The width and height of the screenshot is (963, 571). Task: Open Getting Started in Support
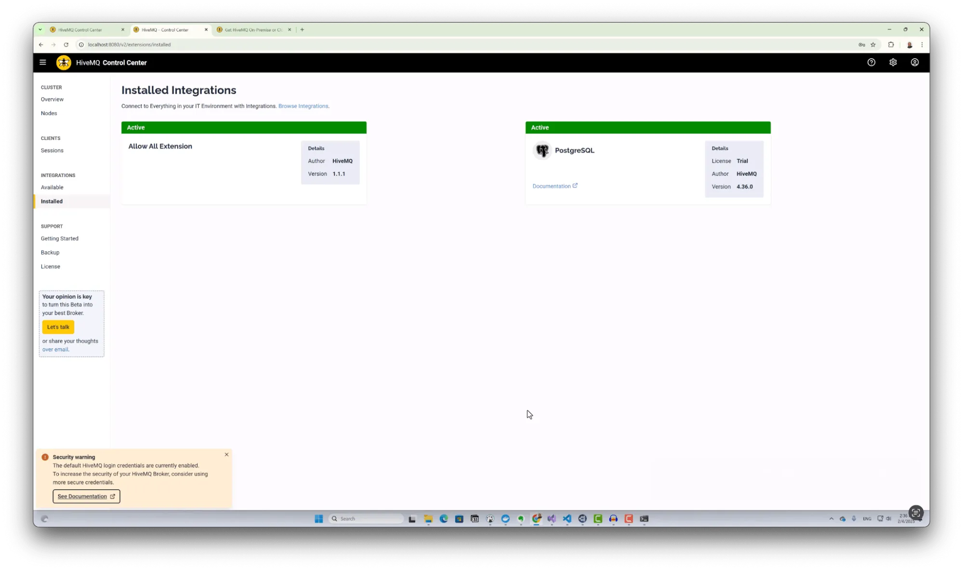(59, 239)
